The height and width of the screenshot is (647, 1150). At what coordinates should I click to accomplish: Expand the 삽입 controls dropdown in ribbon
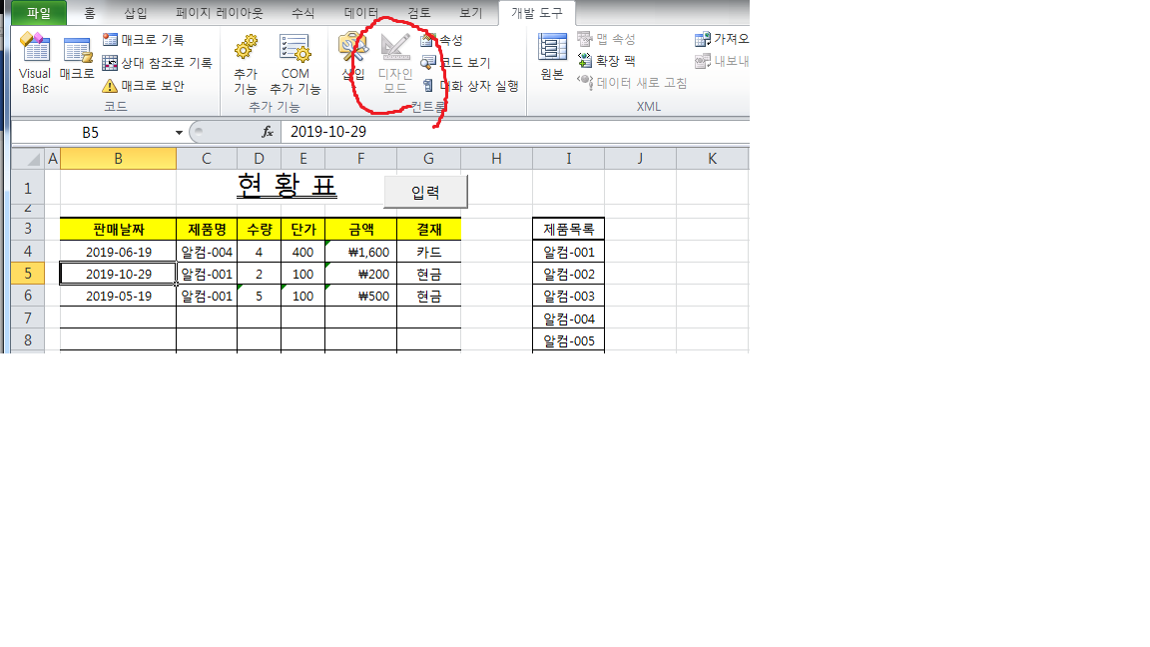[x=352, y=62]
